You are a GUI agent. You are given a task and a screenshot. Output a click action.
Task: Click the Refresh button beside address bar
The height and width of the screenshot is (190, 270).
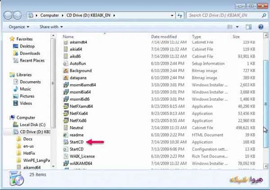pos(180,15)
